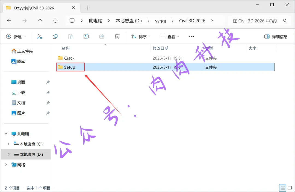Screen dimensions: 295x192
Task: Expand chevron after yyrjgj breadcrumb
Action: [172, 21]
